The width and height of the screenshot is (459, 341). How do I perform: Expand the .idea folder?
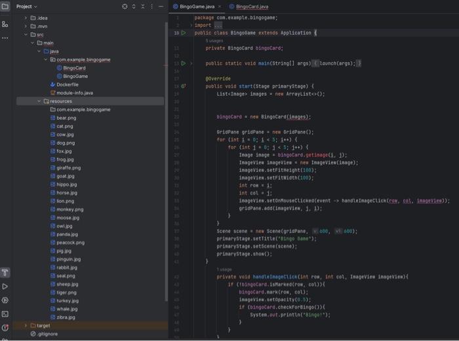point(26,18)
